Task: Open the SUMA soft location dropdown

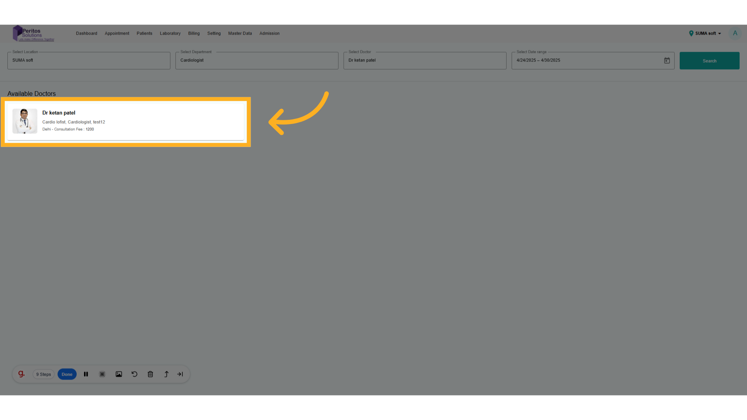Action: click(x=705, y=33)
